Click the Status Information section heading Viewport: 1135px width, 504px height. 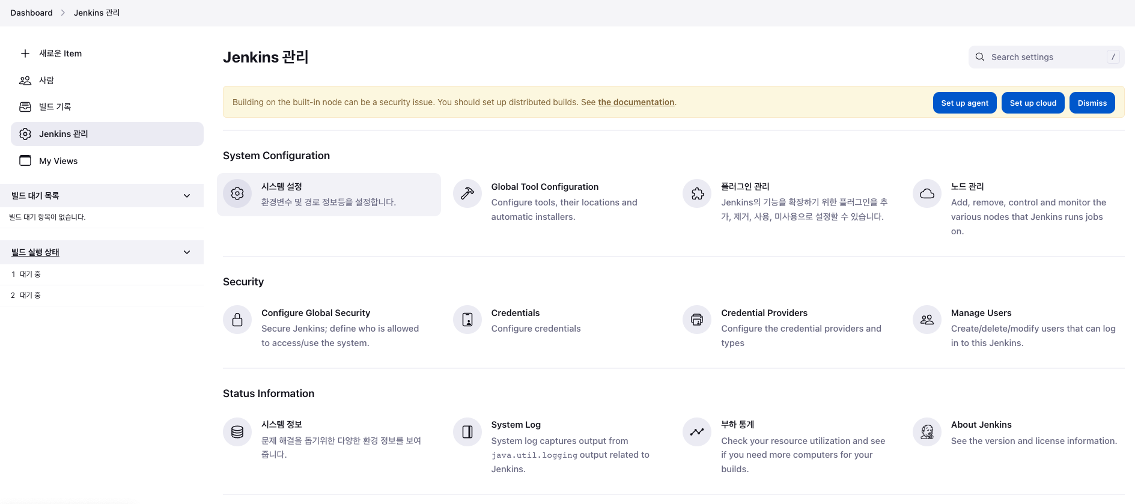269,393
